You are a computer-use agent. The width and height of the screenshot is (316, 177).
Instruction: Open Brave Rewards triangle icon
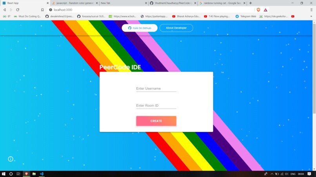265,10
